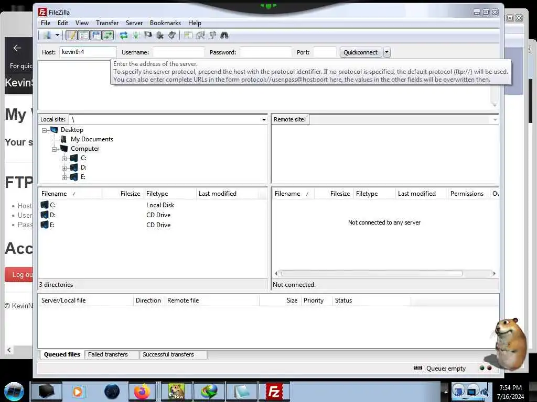Viewport: 537px width, 402px height.
Task: Expand the E: drive tree node
Action: tap(64, 177)
